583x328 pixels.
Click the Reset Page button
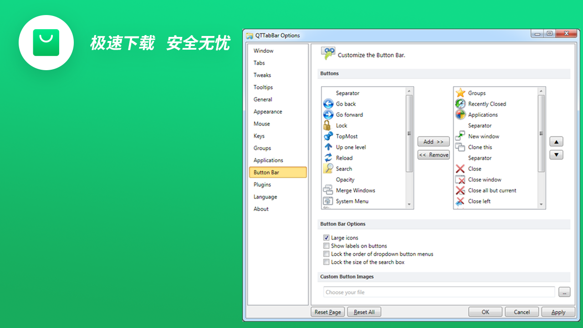327,312
